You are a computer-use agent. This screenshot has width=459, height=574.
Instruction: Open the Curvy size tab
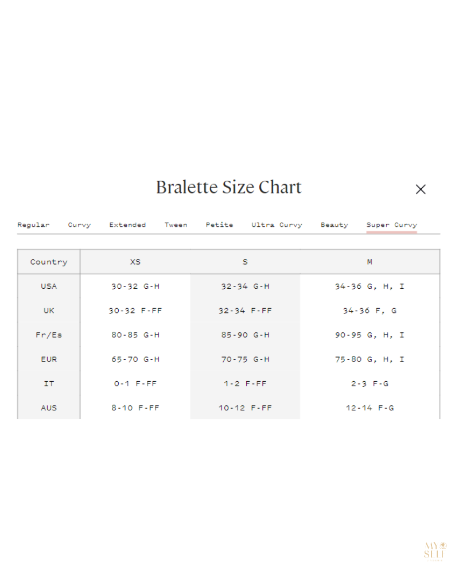pos(79,225)
